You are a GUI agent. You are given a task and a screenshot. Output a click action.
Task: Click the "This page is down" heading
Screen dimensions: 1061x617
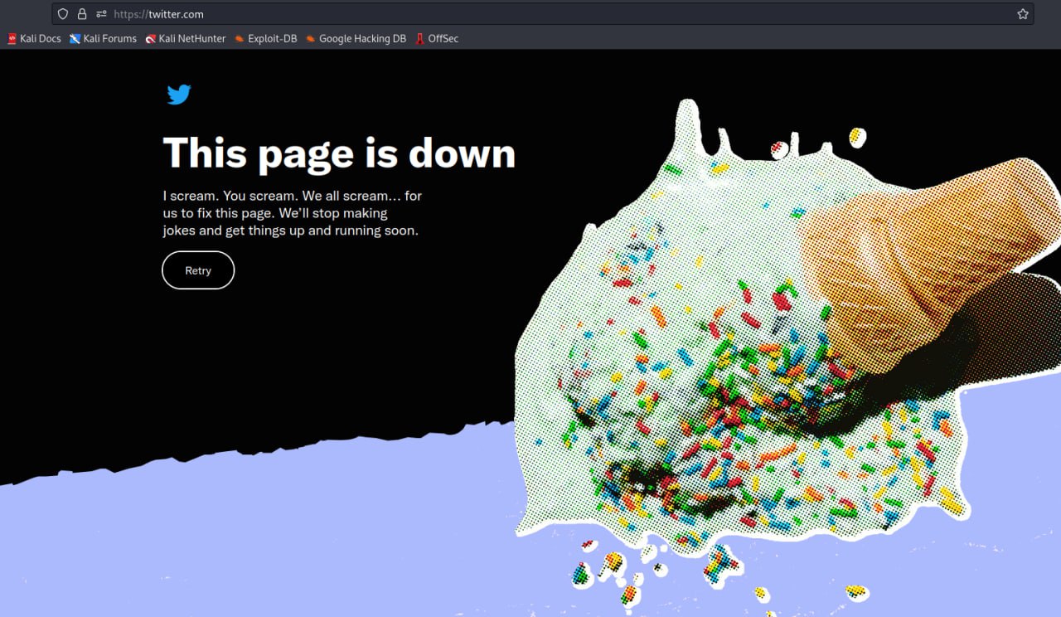pos(339,153)
